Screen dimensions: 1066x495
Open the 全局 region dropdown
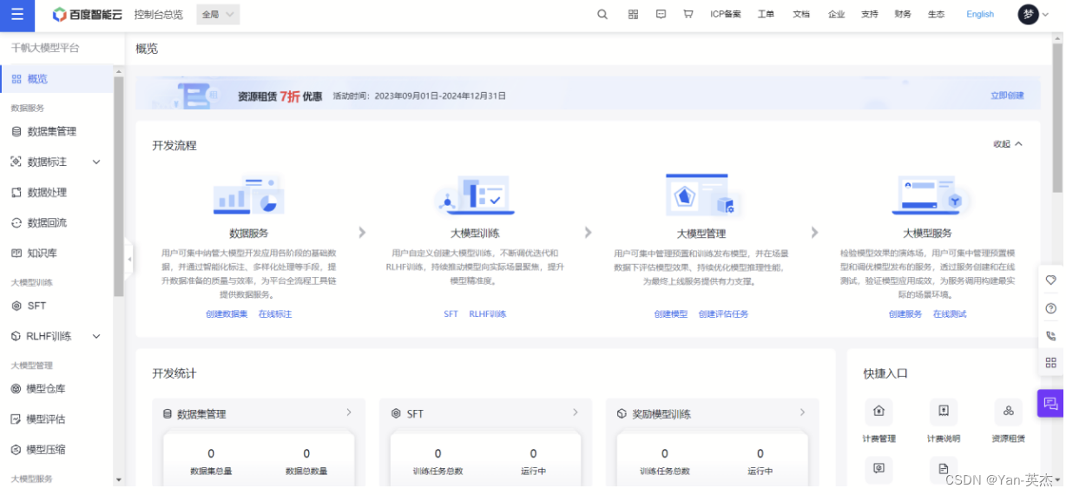point(218,15)
